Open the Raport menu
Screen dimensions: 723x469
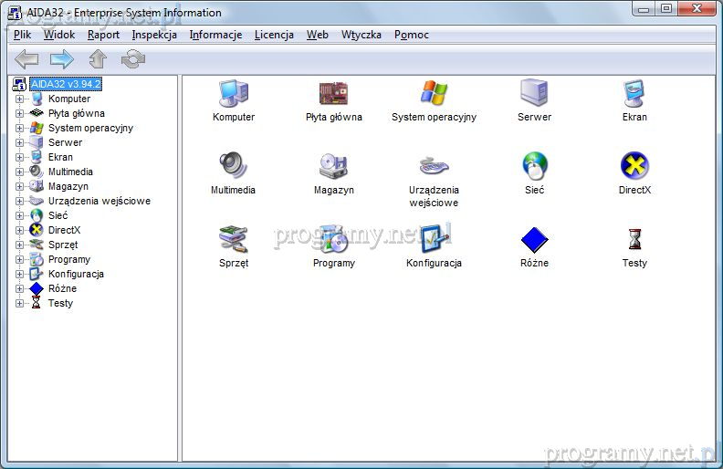click(x=103, y=35)
